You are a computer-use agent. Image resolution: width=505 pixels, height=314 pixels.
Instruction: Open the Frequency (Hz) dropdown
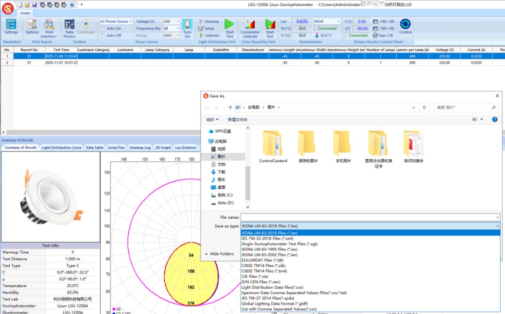[178, 28]
